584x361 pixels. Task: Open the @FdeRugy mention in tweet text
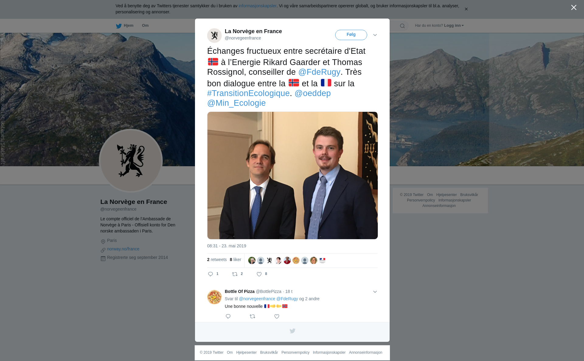(319, 72)
